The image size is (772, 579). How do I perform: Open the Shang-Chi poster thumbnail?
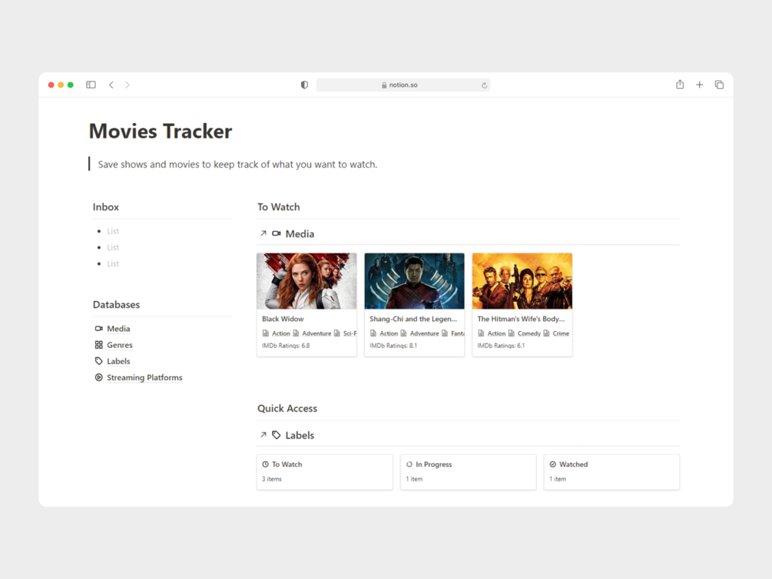(415, 281)
